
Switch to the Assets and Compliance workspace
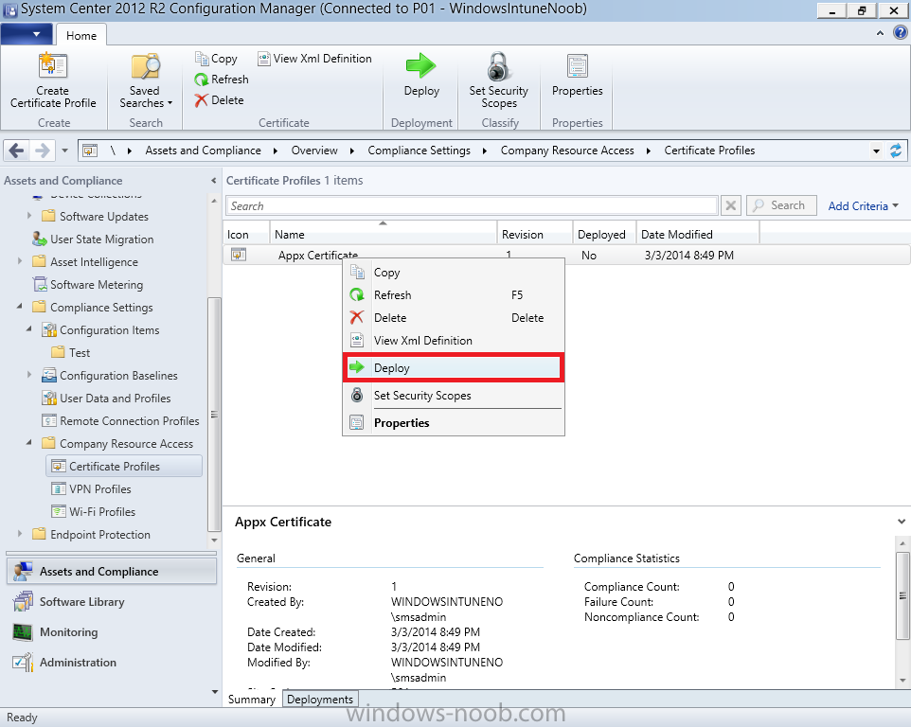112,572
